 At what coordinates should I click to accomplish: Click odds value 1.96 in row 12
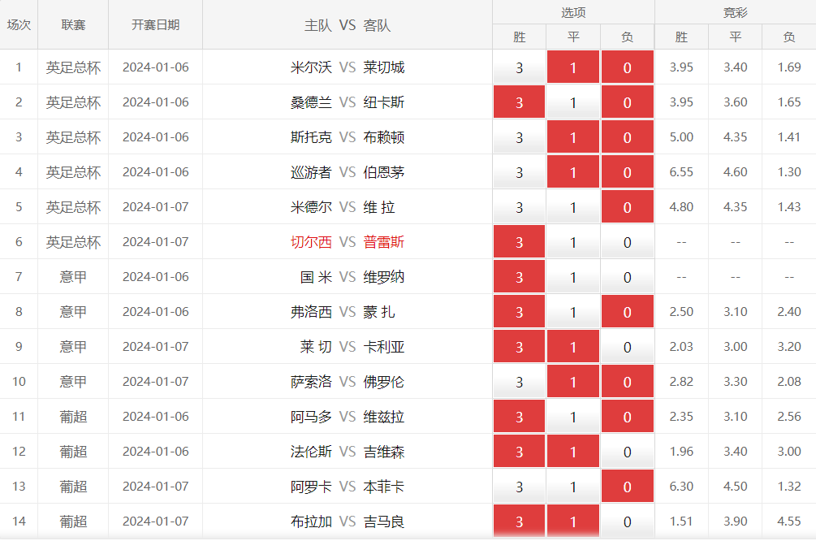681,451
